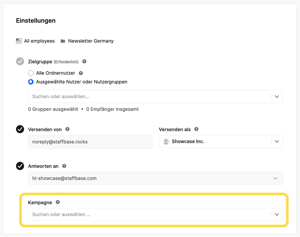Click the Kampagne label
300x237 pixels.
[x=40, y=203]
